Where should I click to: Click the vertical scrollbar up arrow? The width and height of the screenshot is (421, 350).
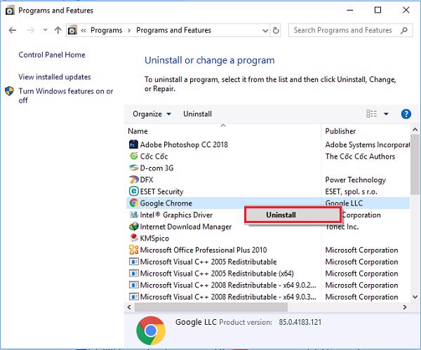415,130
